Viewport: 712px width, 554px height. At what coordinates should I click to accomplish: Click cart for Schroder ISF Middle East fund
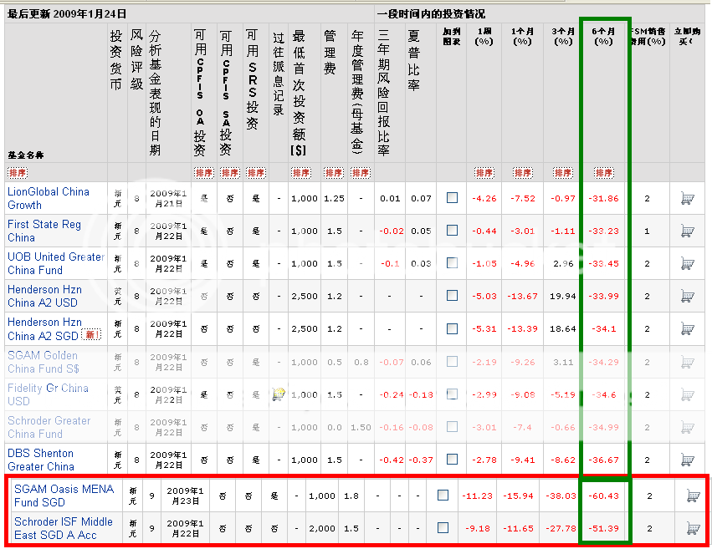coord(692,528)
